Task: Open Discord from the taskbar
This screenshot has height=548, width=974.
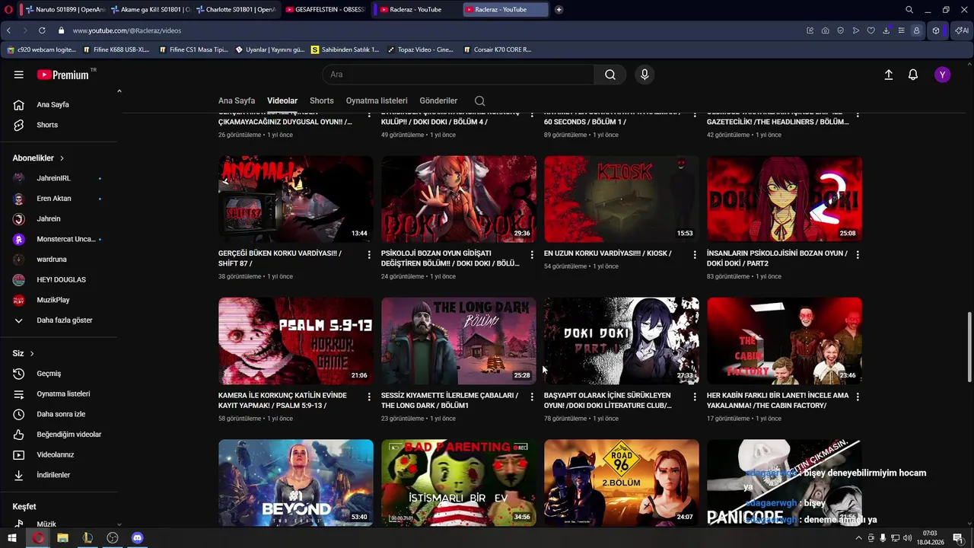Action: [x=138, y=538]
